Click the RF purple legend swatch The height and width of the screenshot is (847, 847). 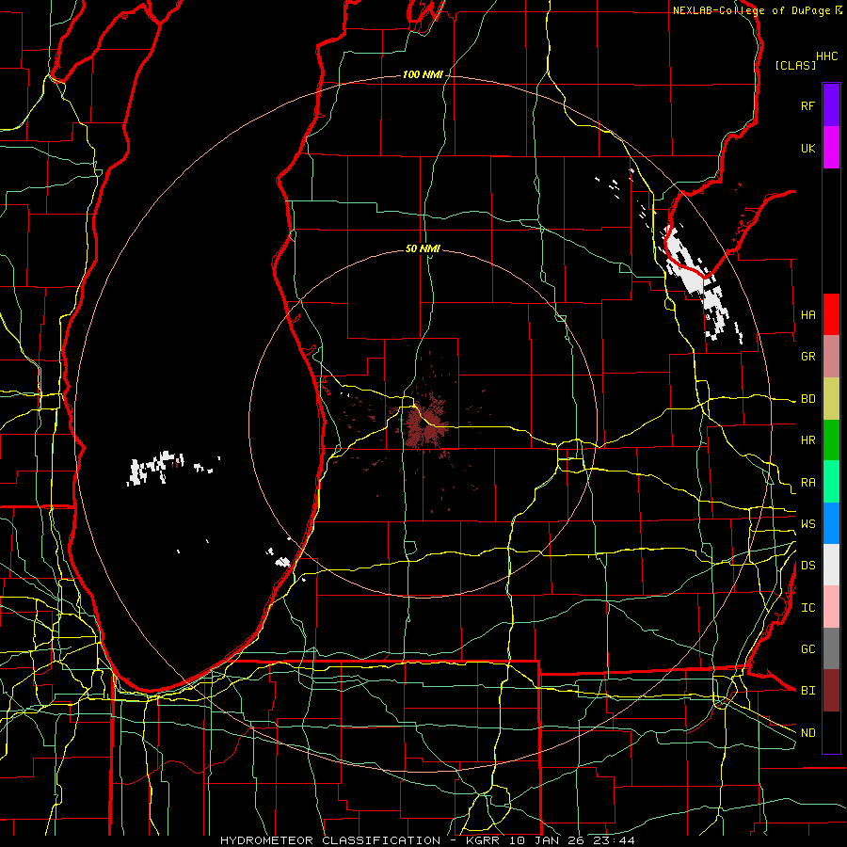click(x=831, y=105)
